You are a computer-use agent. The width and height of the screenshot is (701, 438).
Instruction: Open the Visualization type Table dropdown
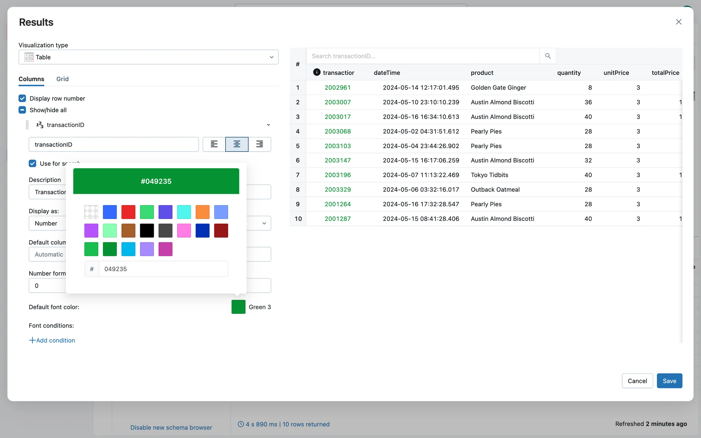[148, 57]
